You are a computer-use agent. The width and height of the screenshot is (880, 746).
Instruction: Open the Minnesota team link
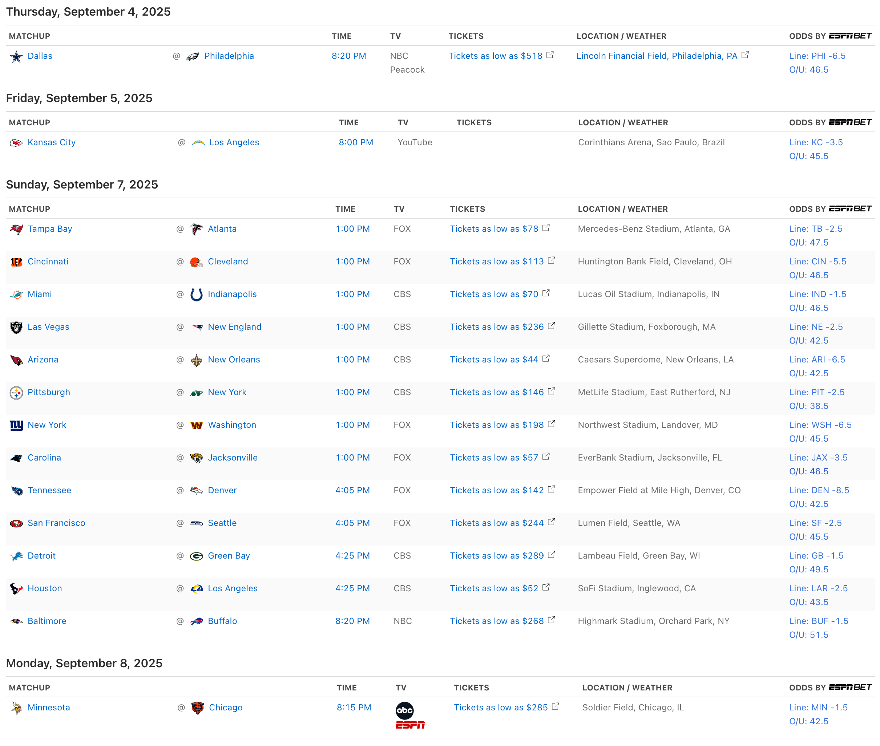pyautogui.click(x=49, y=708)
